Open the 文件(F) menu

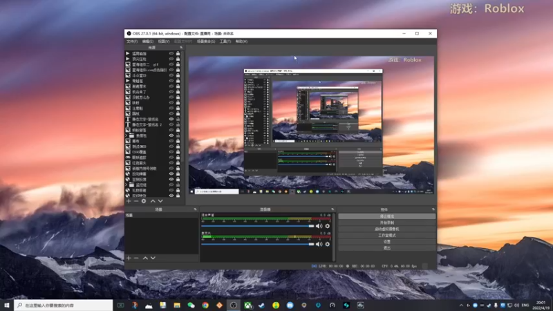[x=132, y=41]
